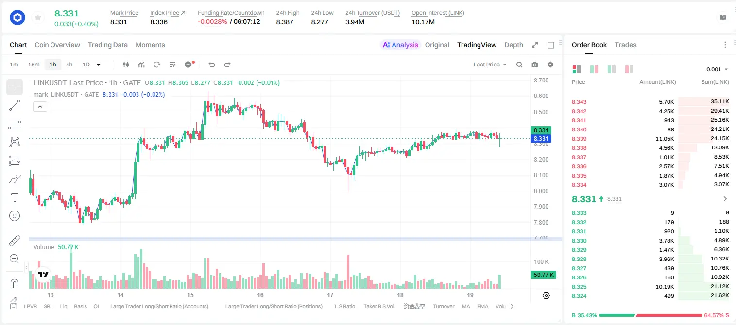This screenshot has height=325, width=736.
Task: Take a chart snapshot with camera icon
Action: [x=535, y=65]
